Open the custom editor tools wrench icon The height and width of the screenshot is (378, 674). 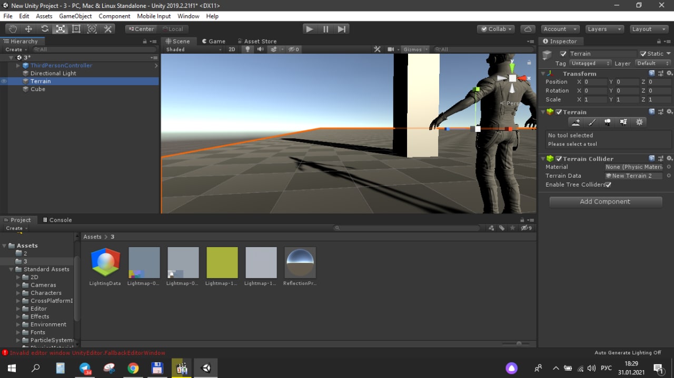tap(108, 29)
